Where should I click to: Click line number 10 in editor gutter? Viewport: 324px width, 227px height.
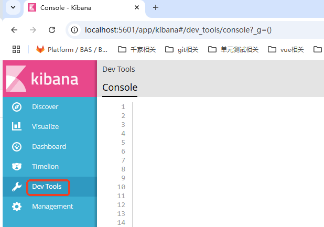click(121, 187)
